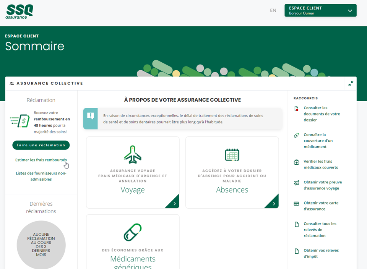Click Obtenir vos relevés d'impôt
This screenshot has height=269, width=367.
tap(321, 253)
